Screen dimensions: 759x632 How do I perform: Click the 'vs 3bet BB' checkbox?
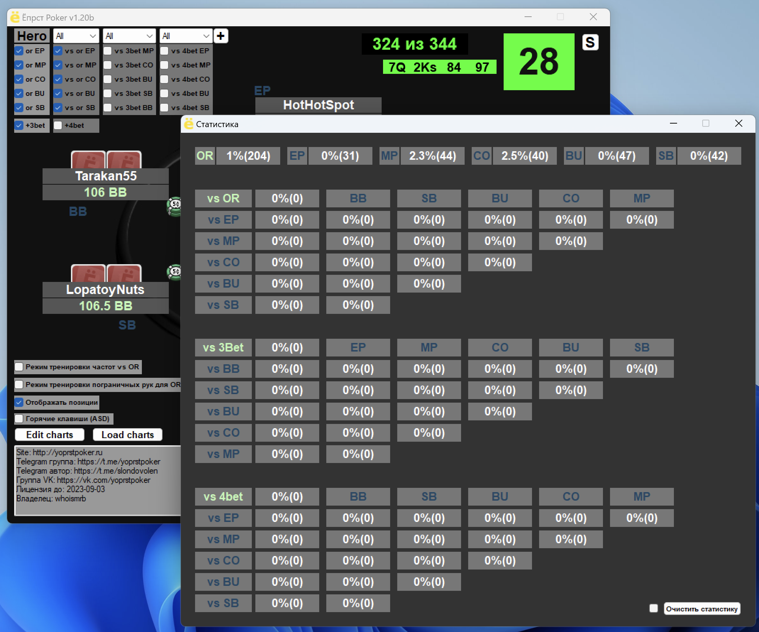click(107, 108)
